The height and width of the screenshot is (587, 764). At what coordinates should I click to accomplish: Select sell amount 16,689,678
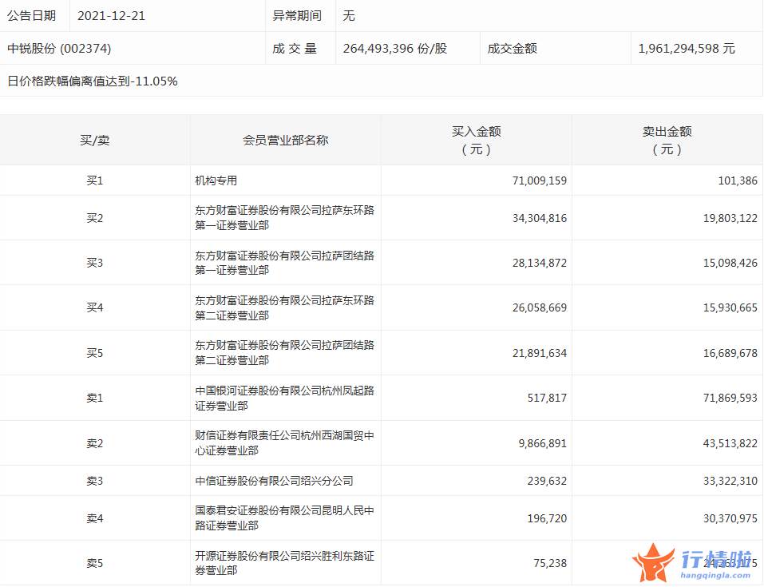pos(730,353)
